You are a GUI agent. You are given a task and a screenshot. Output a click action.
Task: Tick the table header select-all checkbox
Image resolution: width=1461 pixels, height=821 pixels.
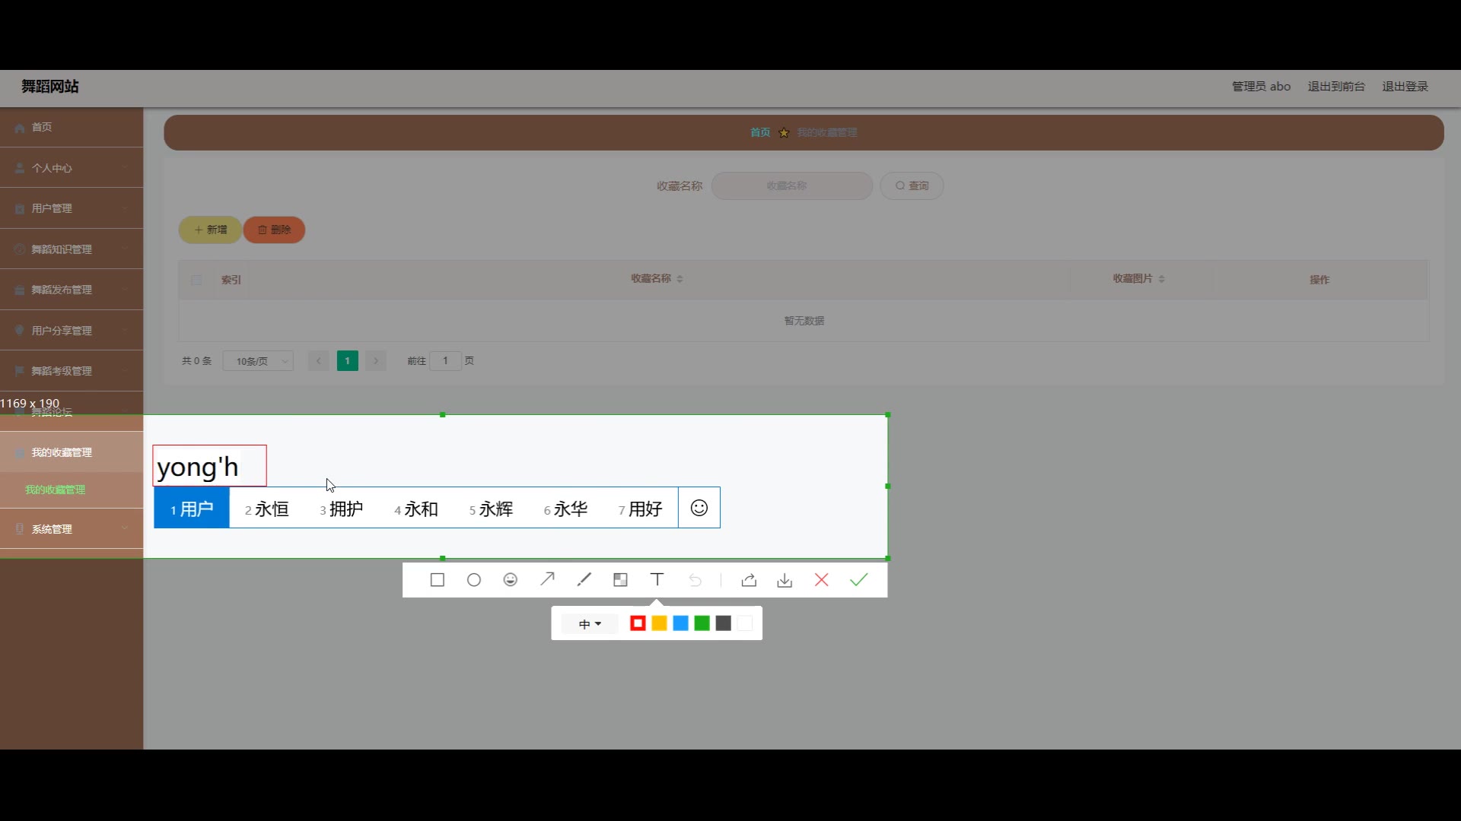pyautogui.click(x=196, y=280)
